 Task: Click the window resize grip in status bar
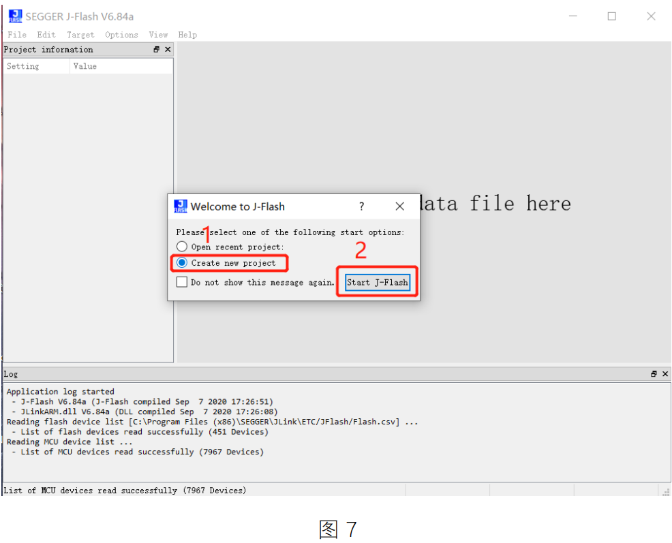pyautogui.click(x=666, y=491)
